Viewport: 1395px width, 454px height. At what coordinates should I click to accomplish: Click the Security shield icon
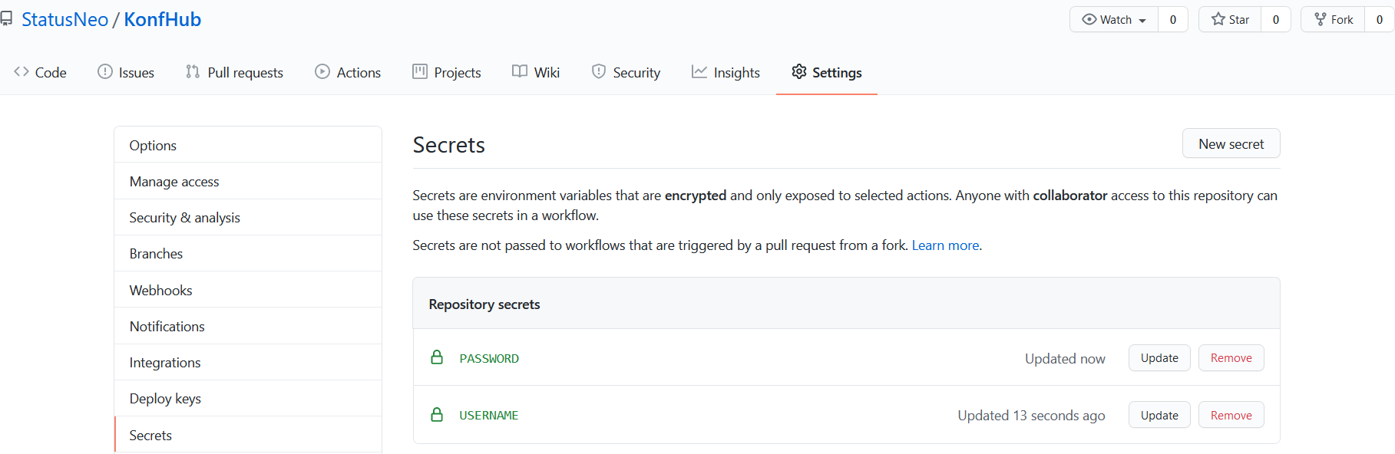tap(599, 72)
